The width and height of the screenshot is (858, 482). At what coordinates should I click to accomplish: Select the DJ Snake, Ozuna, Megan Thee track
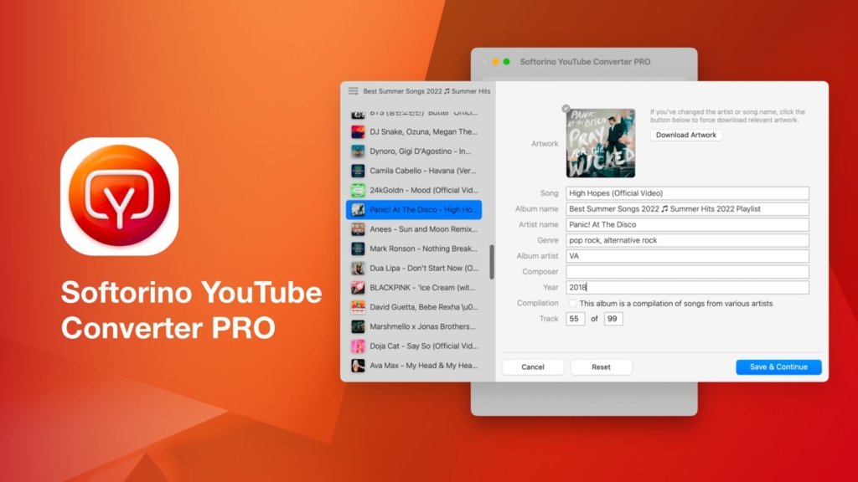tap(414, 131)
